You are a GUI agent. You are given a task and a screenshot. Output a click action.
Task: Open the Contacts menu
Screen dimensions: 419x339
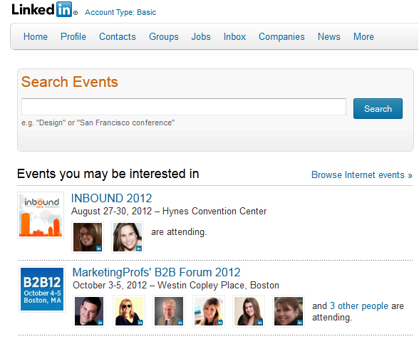(118, 36)
